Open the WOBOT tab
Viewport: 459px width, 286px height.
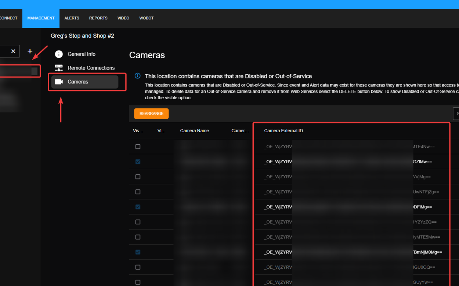pos(147,18)
